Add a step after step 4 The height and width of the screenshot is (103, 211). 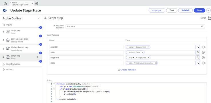(40, 61)
